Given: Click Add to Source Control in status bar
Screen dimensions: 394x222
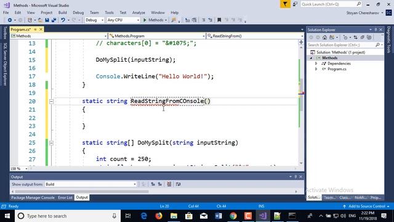Looking at the screenshot, I should (x=367, y=207).
